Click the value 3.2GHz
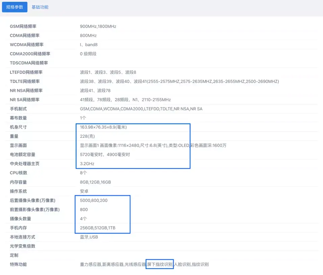This screenshot has width=323, height=275. coord(87,164)
